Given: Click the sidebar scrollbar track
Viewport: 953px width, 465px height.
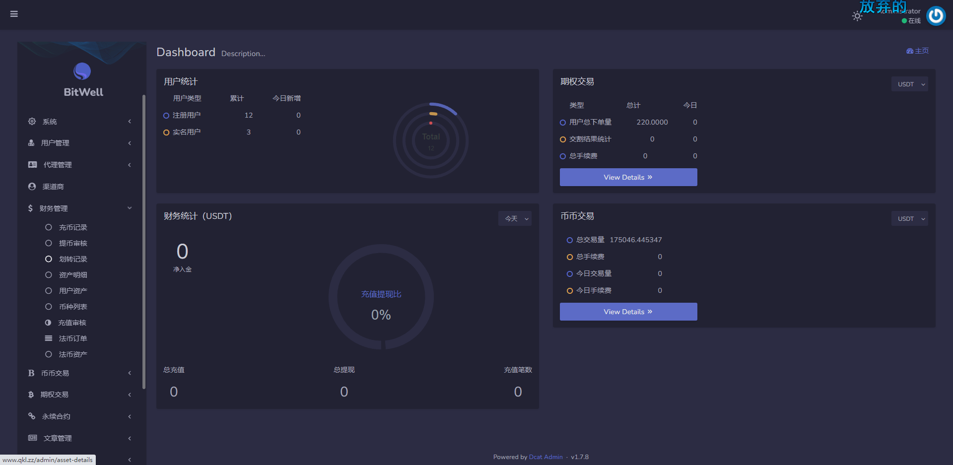Looking at the screenshot, I should point(143,238).
